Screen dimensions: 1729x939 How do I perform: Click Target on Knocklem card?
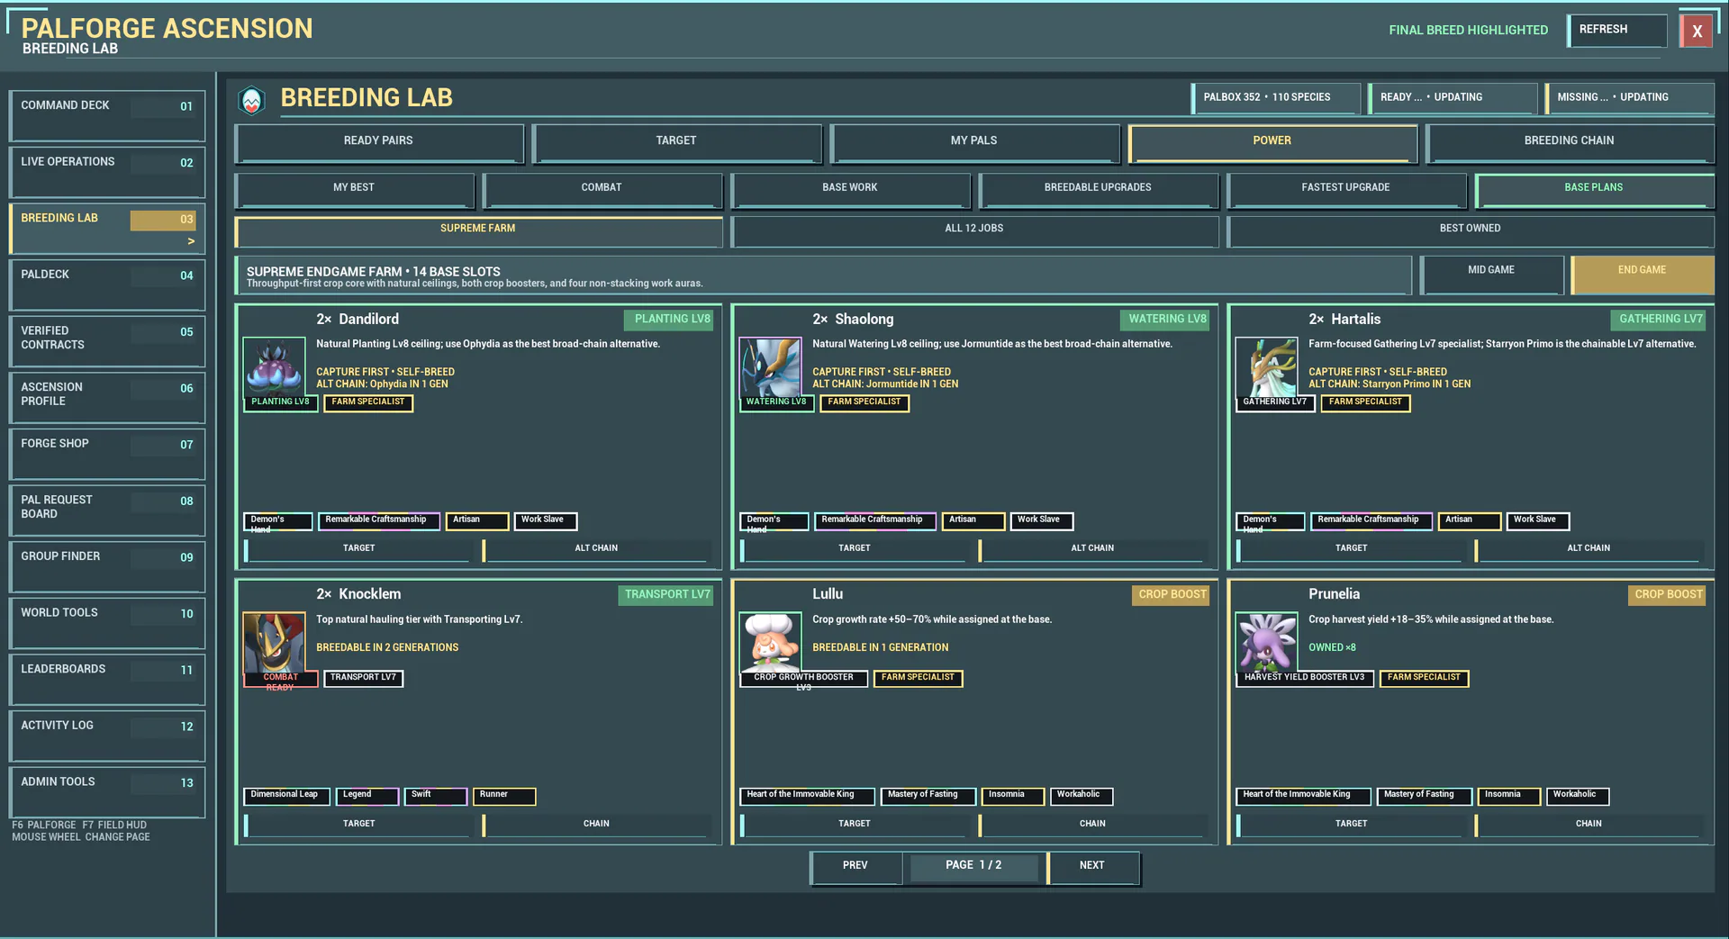click(x=358, y=826)
